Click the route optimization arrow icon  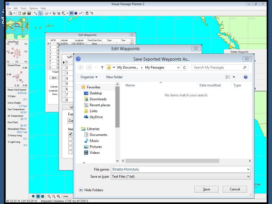coord(64,13)
